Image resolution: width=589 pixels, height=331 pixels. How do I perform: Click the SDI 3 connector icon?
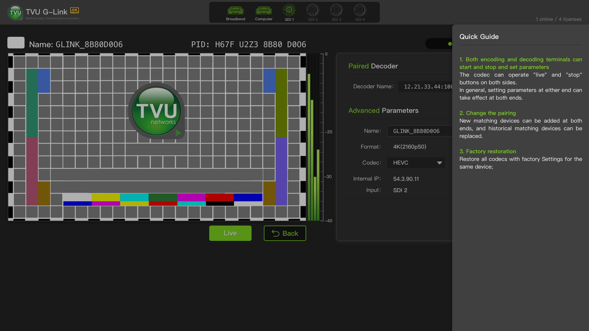(x=336, y=10)
